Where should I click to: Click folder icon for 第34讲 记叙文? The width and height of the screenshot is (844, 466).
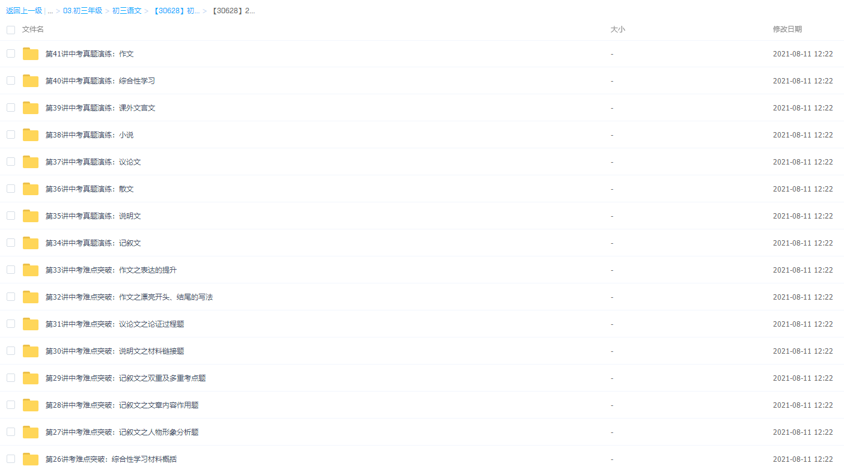pyautogui.click(x=31, y=243)
